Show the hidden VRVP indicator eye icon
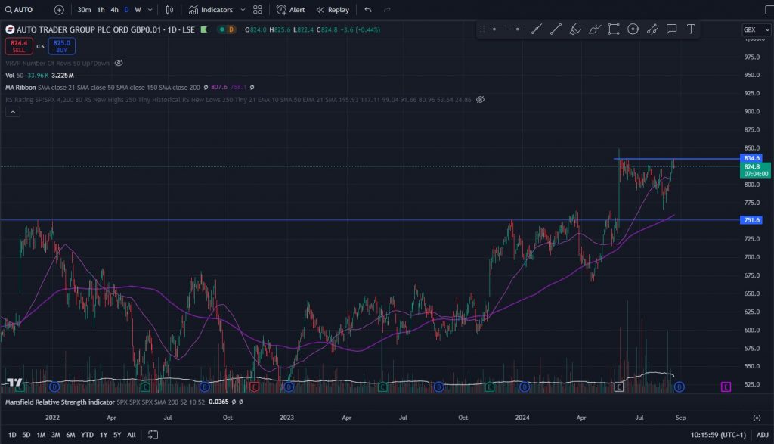Image resolution: width=774 pixels, height=444 pixels. [119, 64]
